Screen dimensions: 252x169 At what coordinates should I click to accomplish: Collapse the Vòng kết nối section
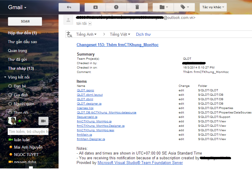point(5,77)
